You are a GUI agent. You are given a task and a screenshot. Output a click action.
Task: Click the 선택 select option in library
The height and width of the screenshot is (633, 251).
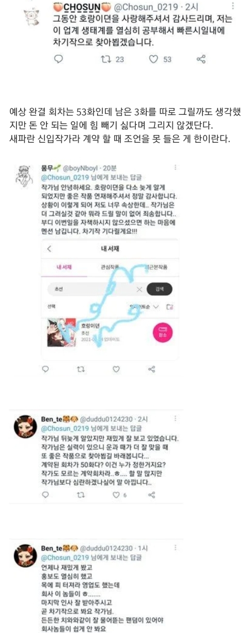pos(51,307)
